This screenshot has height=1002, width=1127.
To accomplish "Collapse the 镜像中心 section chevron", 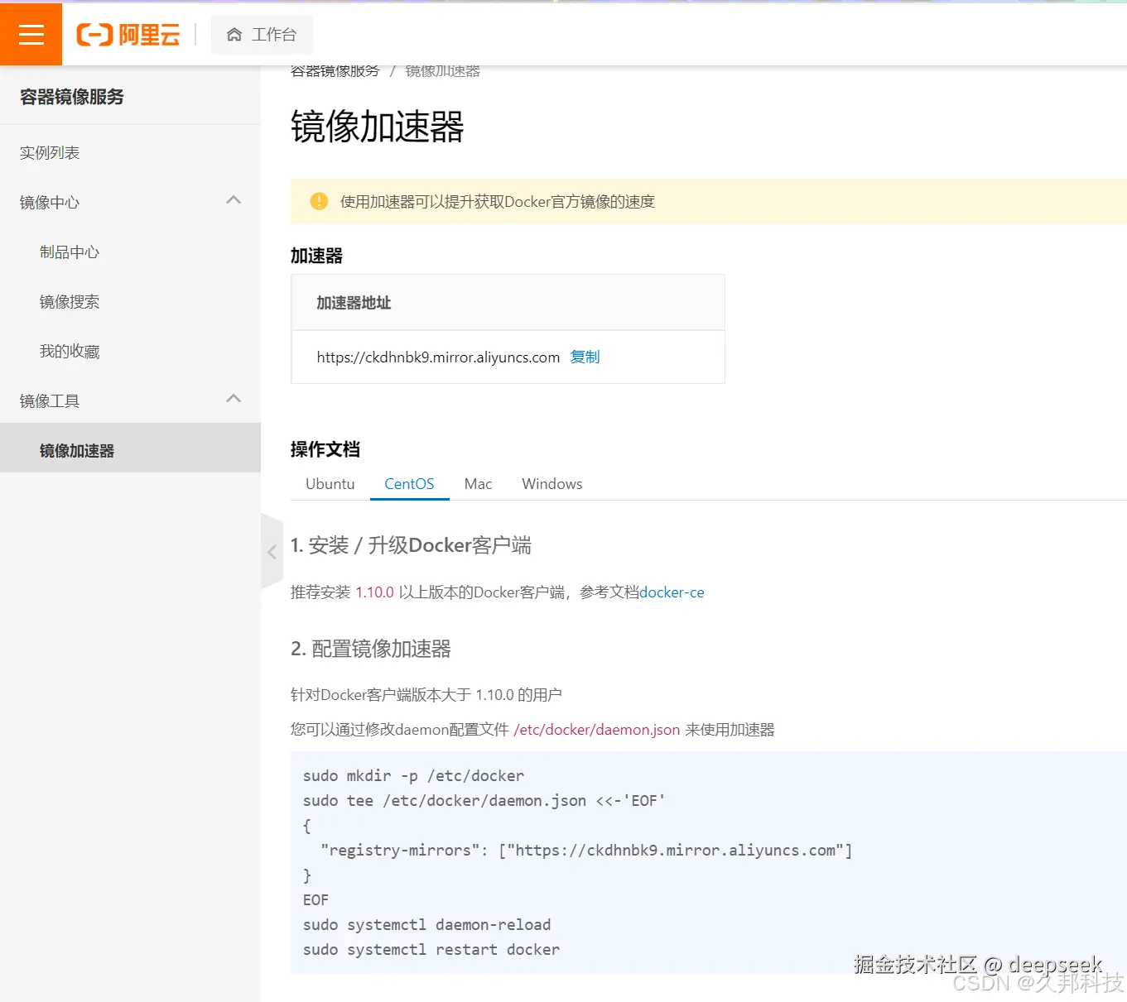I will click(234, 200).
